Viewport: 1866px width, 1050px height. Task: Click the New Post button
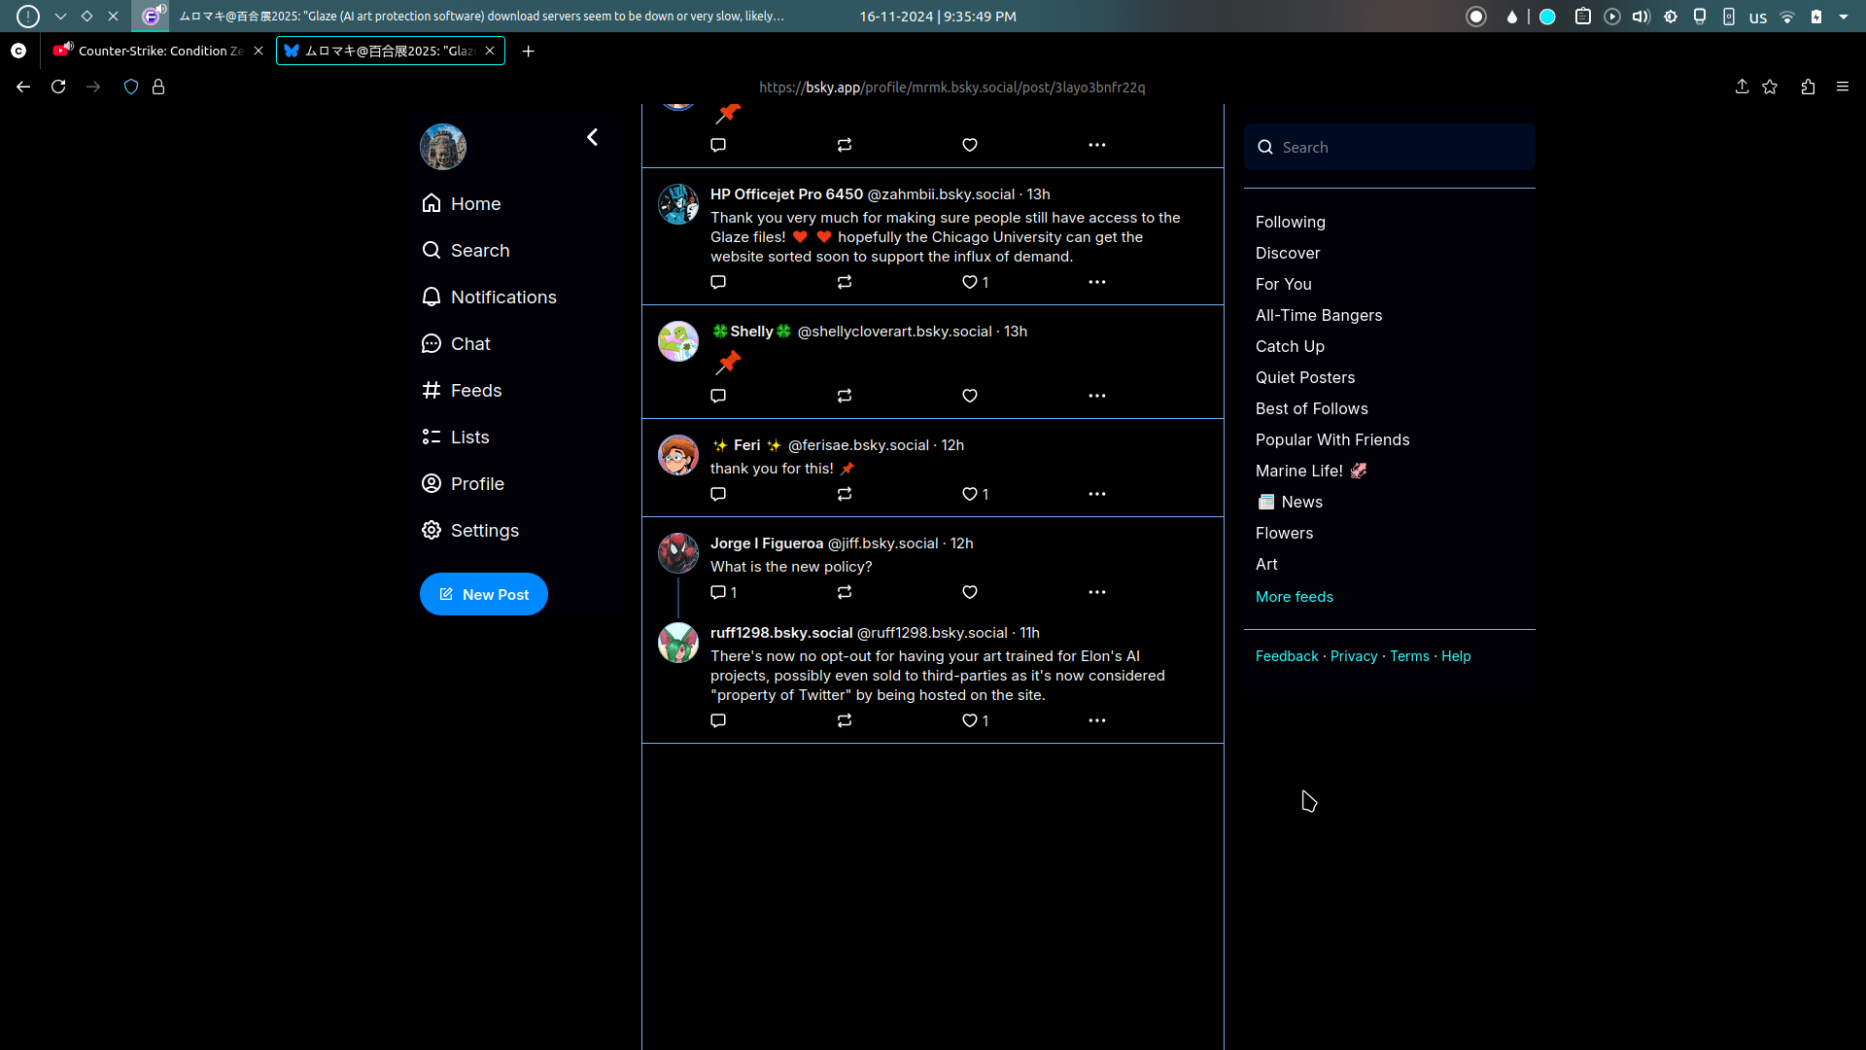click(483, 594)
